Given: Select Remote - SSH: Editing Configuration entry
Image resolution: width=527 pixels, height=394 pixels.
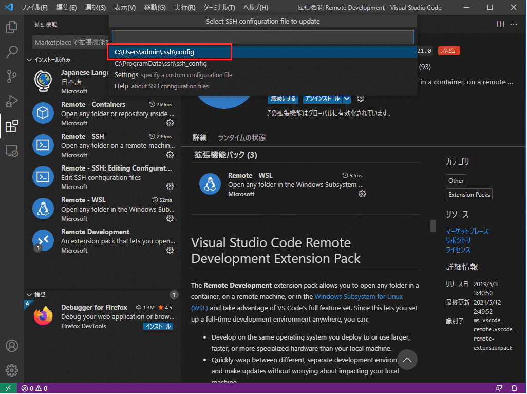Looking at the screenshot, I should [x=103, y=177].
